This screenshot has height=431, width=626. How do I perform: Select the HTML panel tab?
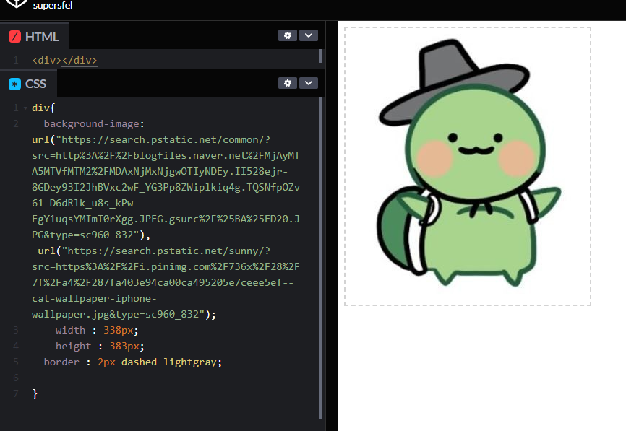pyautogui.click(x=34, y=37)
